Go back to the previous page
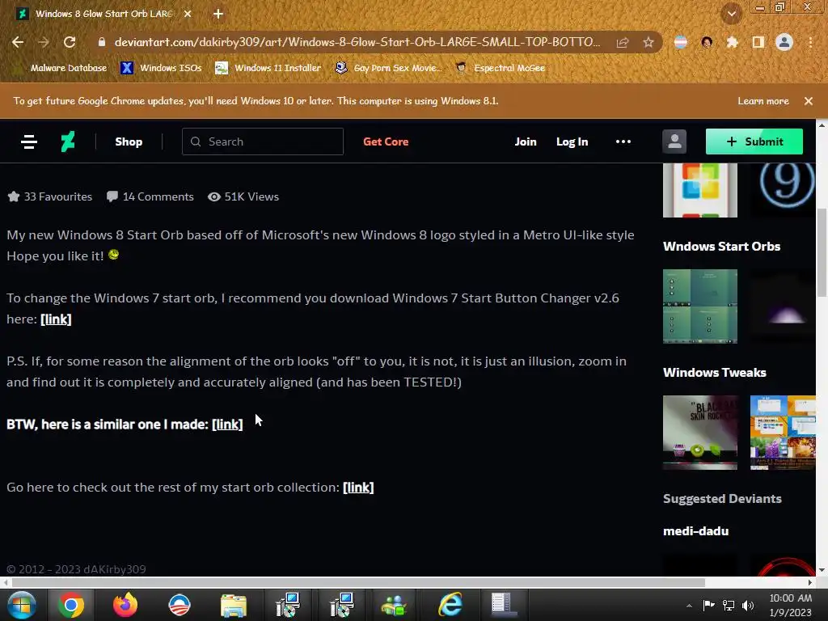Viewport: 828px width, 621px height. 18,42
